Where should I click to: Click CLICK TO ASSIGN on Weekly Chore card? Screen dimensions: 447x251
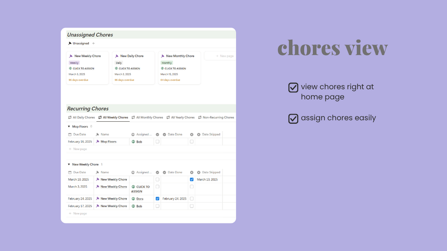[x=81, y=68]
